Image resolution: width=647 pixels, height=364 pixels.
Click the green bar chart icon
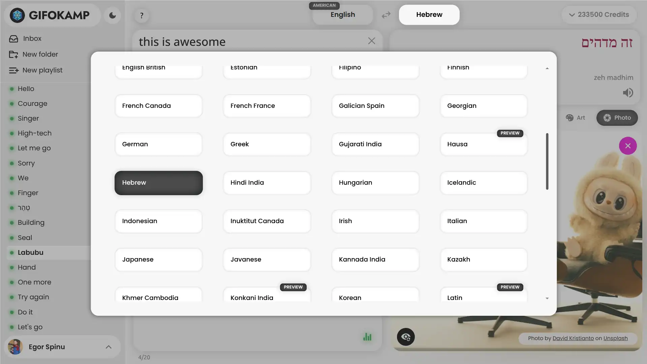(x=367, y=337)
